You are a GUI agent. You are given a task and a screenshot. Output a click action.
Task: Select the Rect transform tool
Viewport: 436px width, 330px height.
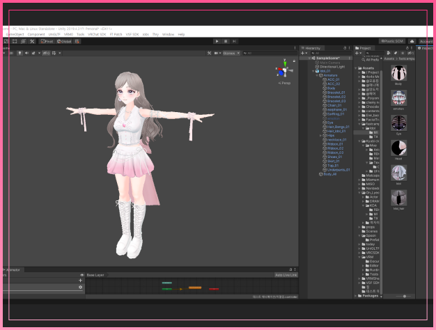coord(15,41)
